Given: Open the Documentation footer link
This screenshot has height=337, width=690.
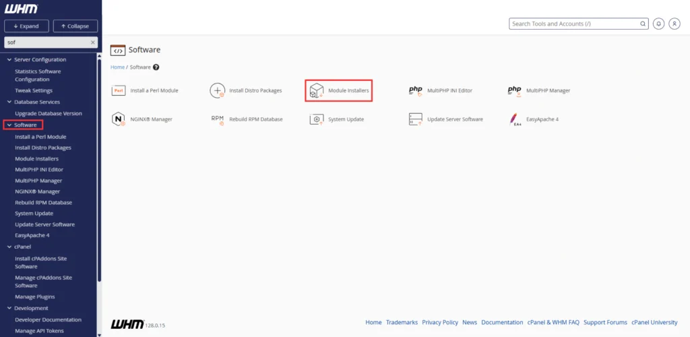Looking at the screenshot, I should [502, 322].
